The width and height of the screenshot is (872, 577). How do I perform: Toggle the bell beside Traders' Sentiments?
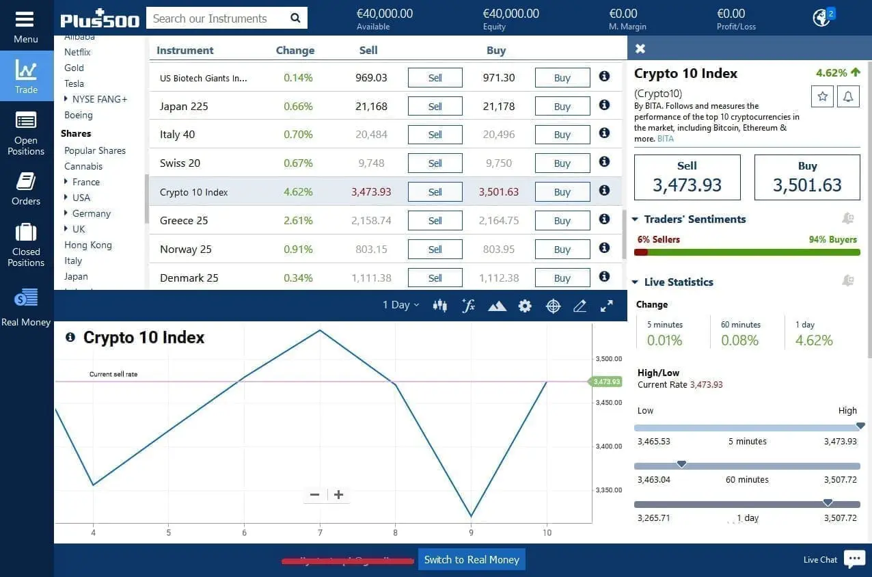[848, 218]
